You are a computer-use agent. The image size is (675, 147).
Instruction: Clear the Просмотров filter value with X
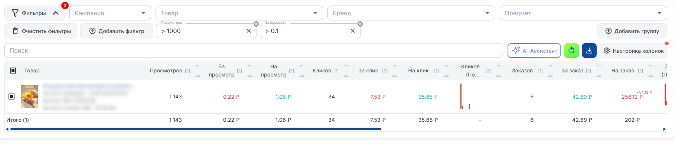click(x=249, y=31)
